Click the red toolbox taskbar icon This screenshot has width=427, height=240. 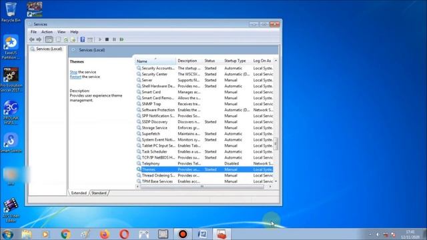(222, 234)
